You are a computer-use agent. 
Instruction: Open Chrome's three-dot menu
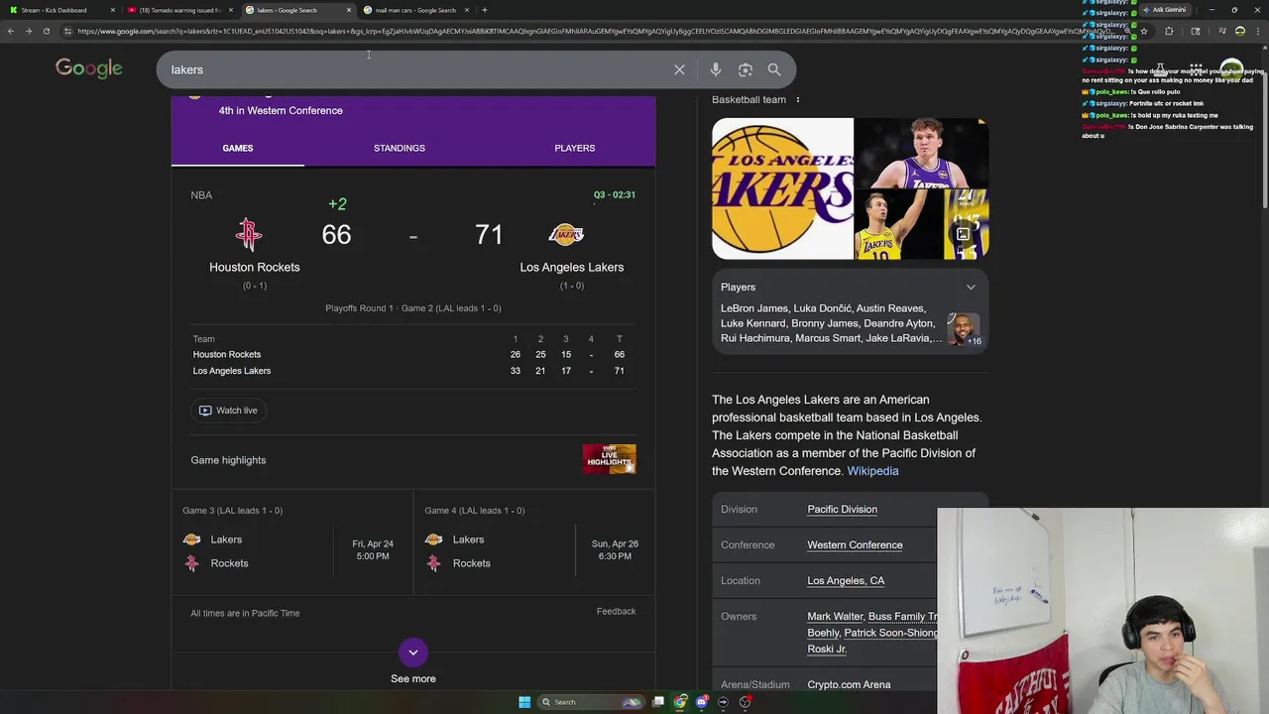click(x=1258, y=31)
